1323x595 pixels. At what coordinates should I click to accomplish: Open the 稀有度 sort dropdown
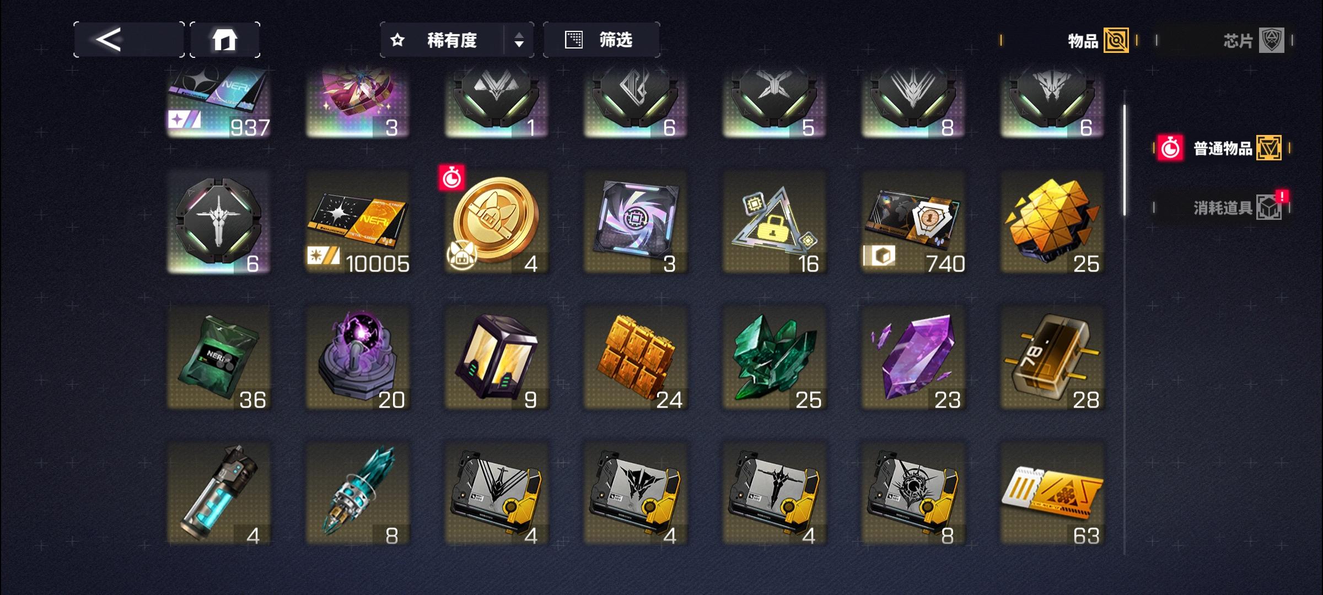(442, 40)
